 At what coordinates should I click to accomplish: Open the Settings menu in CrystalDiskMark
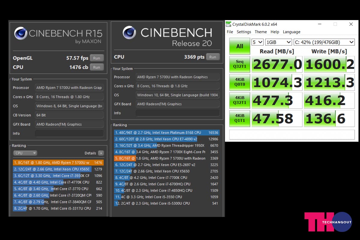click(x=244, y=32)
